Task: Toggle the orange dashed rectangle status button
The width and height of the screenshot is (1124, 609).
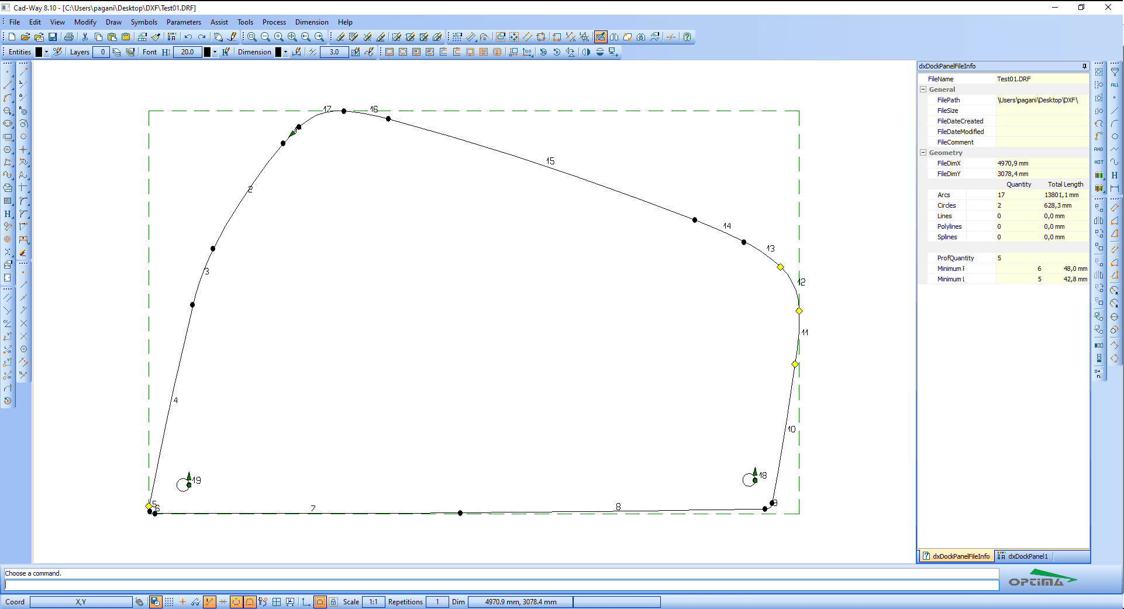Action: click(x=320, y=602)
